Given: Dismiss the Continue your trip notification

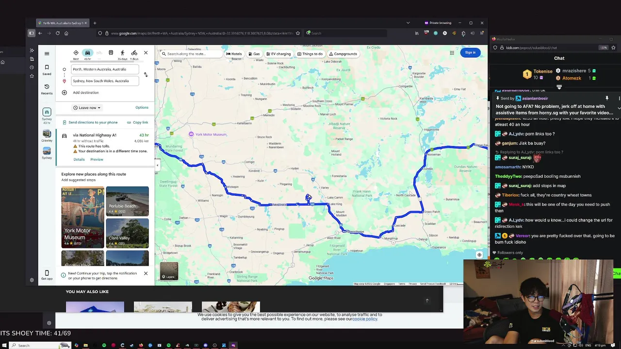Looking at the screenshot, I should click(x=146, y=273).
